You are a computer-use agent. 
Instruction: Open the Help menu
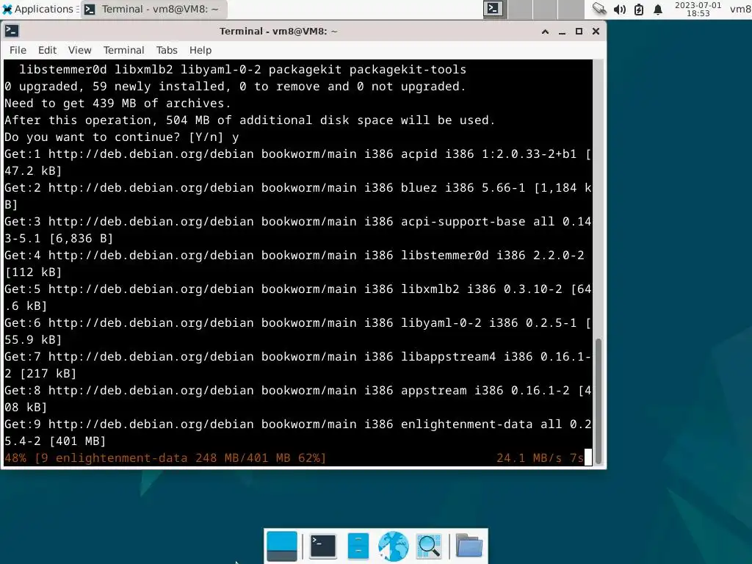pos(200,50)
